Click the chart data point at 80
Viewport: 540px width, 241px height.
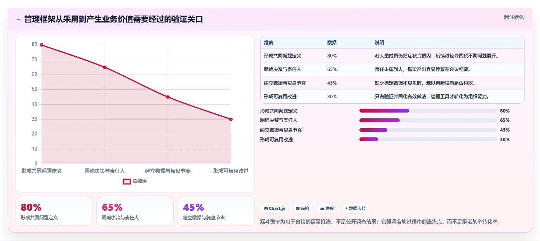tap(42, 45)
